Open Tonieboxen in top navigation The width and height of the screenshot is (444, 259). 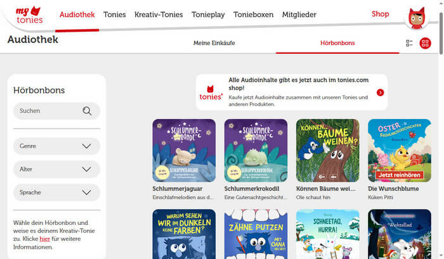pos(253,15)
